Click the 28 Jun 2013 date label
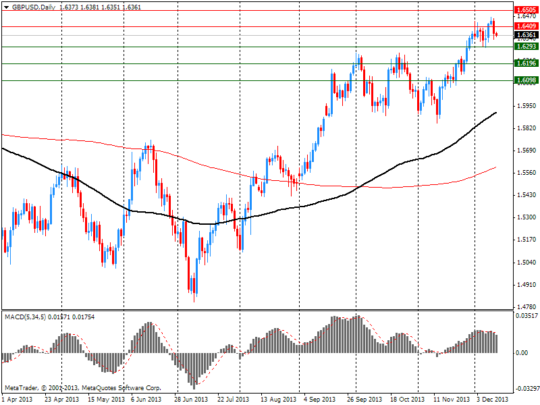 pos(190,400)
